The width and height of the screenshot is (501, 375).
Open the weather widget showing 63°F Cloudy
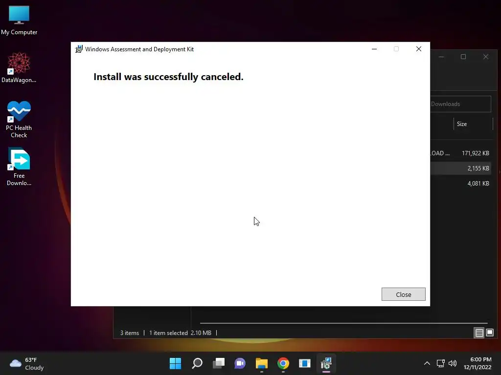(27, 363)
